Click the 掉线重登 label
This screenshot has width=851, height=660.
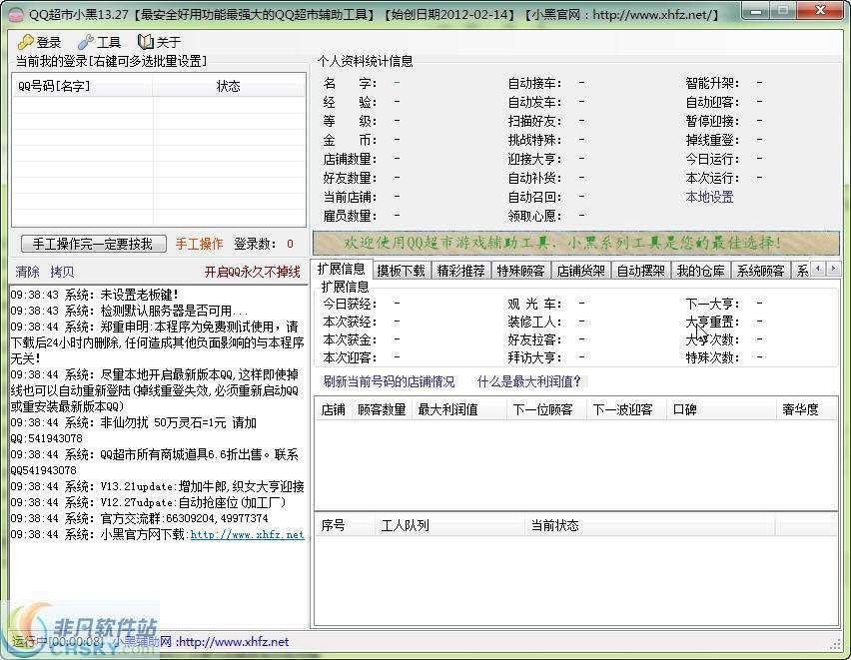click(712, 140)
